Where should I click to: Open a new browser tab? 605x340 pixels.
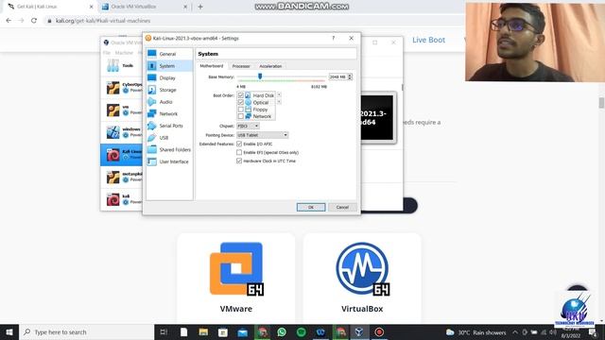pyautogui.click(x=200, y=7)
